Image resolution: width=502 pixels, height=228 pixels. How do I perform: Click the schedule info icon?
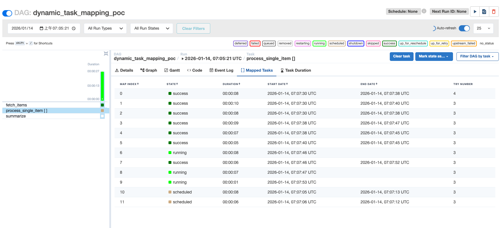[x=424, y=11]
